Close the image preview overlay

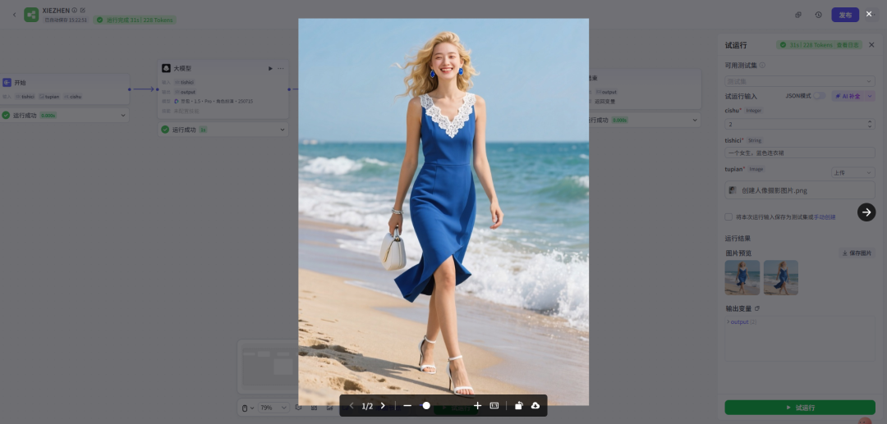[869, 14]
